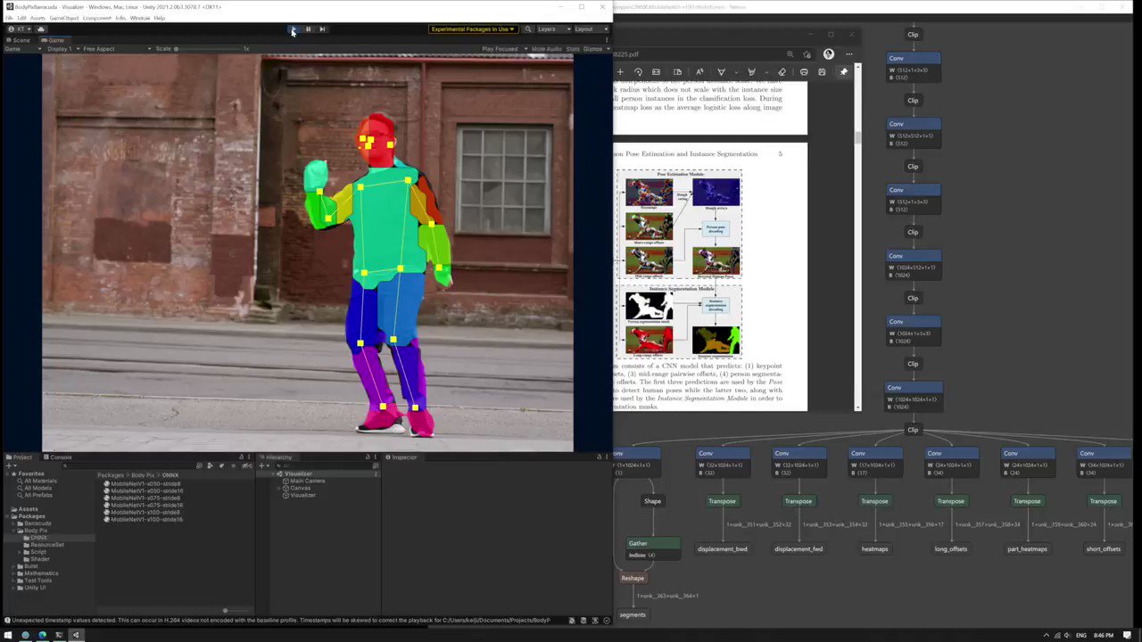Click Body Pix in the Project breadcrumb

[143, 475]
